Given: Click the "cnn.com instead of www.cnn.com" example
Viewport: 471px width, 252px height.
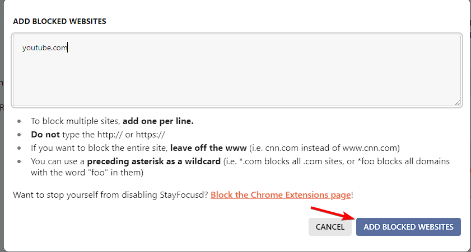Looking at the screenshot, I should coord(321,148).
